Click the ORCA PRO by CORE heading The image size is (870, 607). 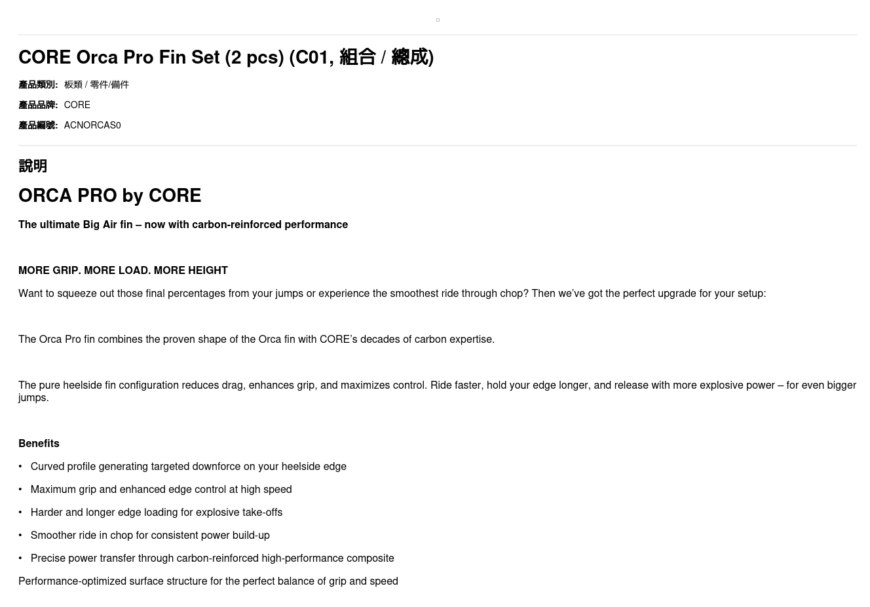click(x=109, y=195)
